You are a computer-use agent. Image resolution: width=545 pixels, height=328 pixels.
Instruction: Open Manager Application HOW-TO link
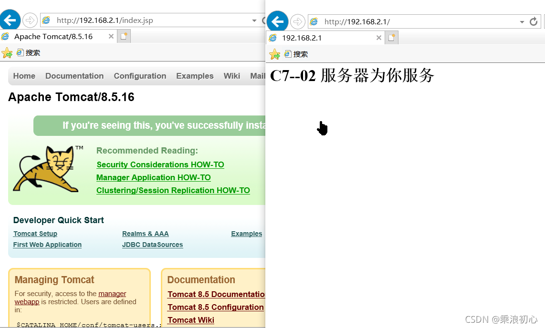(153, 177)
